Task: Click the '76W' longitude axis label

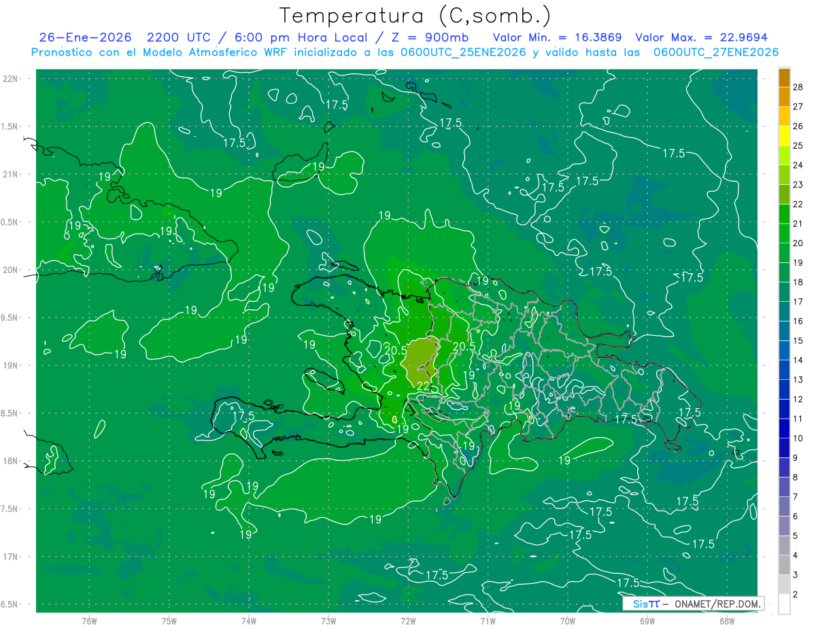Action: coord(89,620)
